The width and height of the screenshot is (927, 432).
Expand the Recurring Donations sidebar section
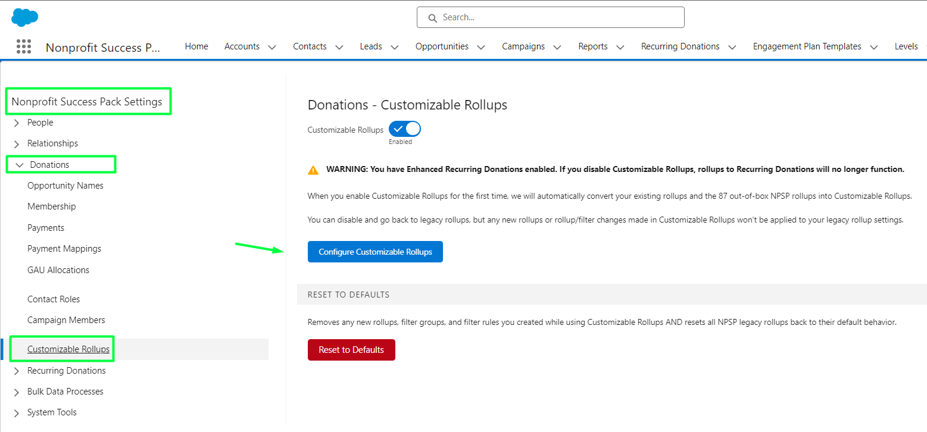click(17, 371)
